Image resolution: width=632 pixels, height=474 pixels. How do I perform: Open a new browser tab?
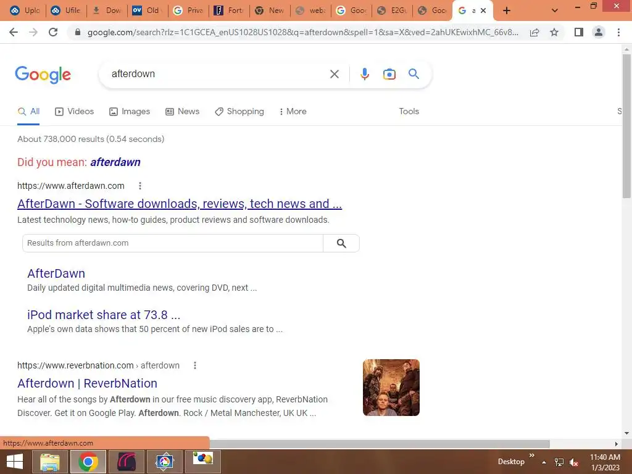(x=507, y=10)
